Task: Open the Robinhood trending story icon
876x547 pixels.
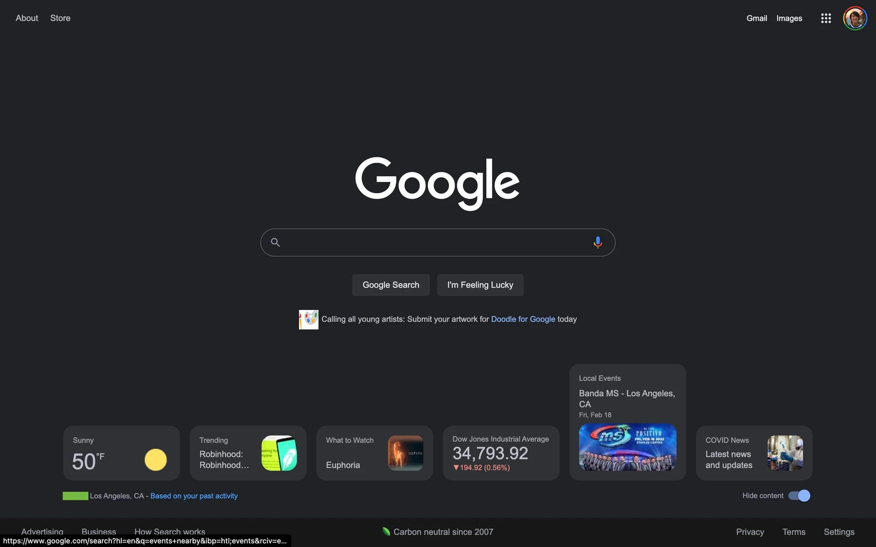Action: pyautogui.click(x=279, y=453)
